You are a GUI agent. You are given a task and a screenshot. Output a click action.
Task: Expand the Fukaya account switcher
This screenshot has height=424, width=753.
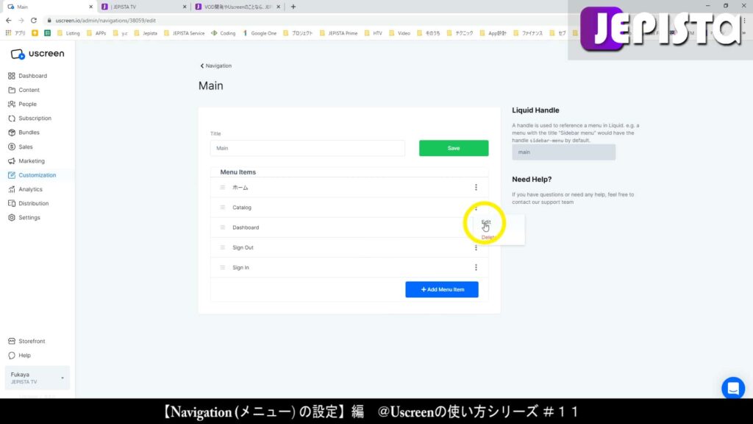[37, 378]
